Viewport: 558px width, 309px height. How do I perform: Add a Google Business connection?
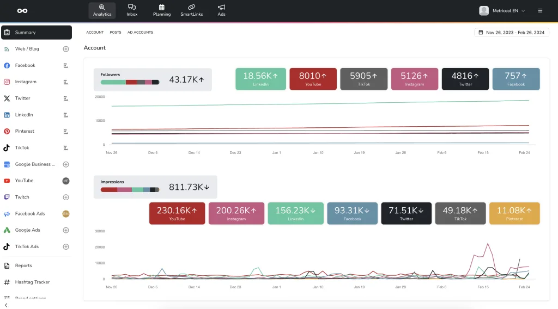(x=66, y=164)
